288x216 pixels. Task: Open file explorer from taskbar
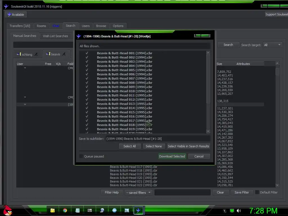[x=53, y=210]
